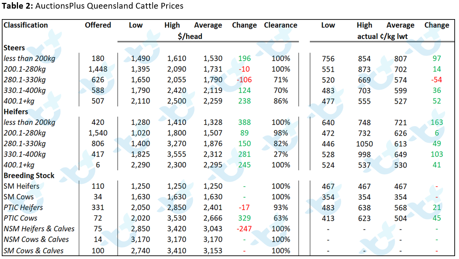459x259 pixels.
Task: Select the green change value 238
Action: [x=244, y=101]
